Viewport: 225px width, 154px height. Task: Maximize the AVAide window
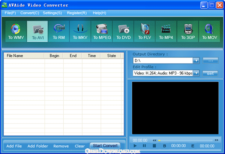click(x=212, y=5)
